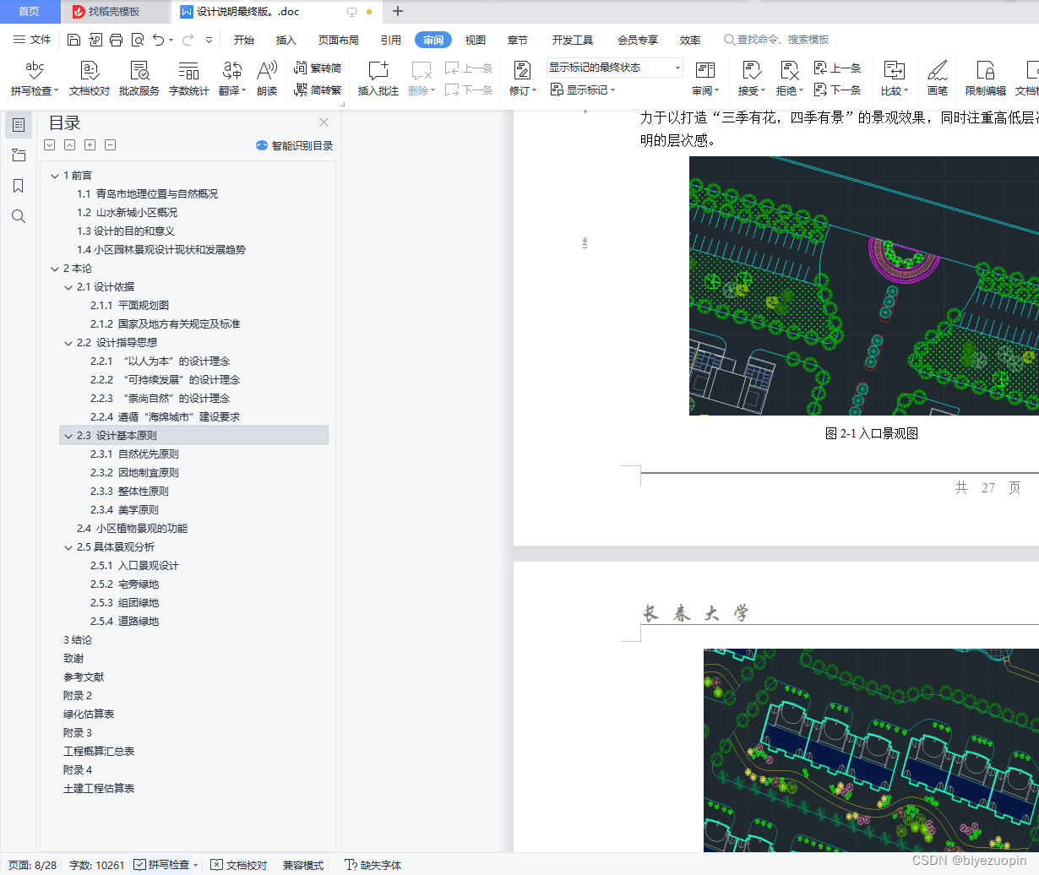The image size is (1039, 875).
Task: Open the document proofreading (文档校对) tool
Action: click(90, 79)
